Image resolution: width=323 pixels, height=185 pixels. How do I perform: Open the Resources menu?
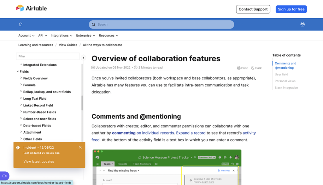click(109, 35)
